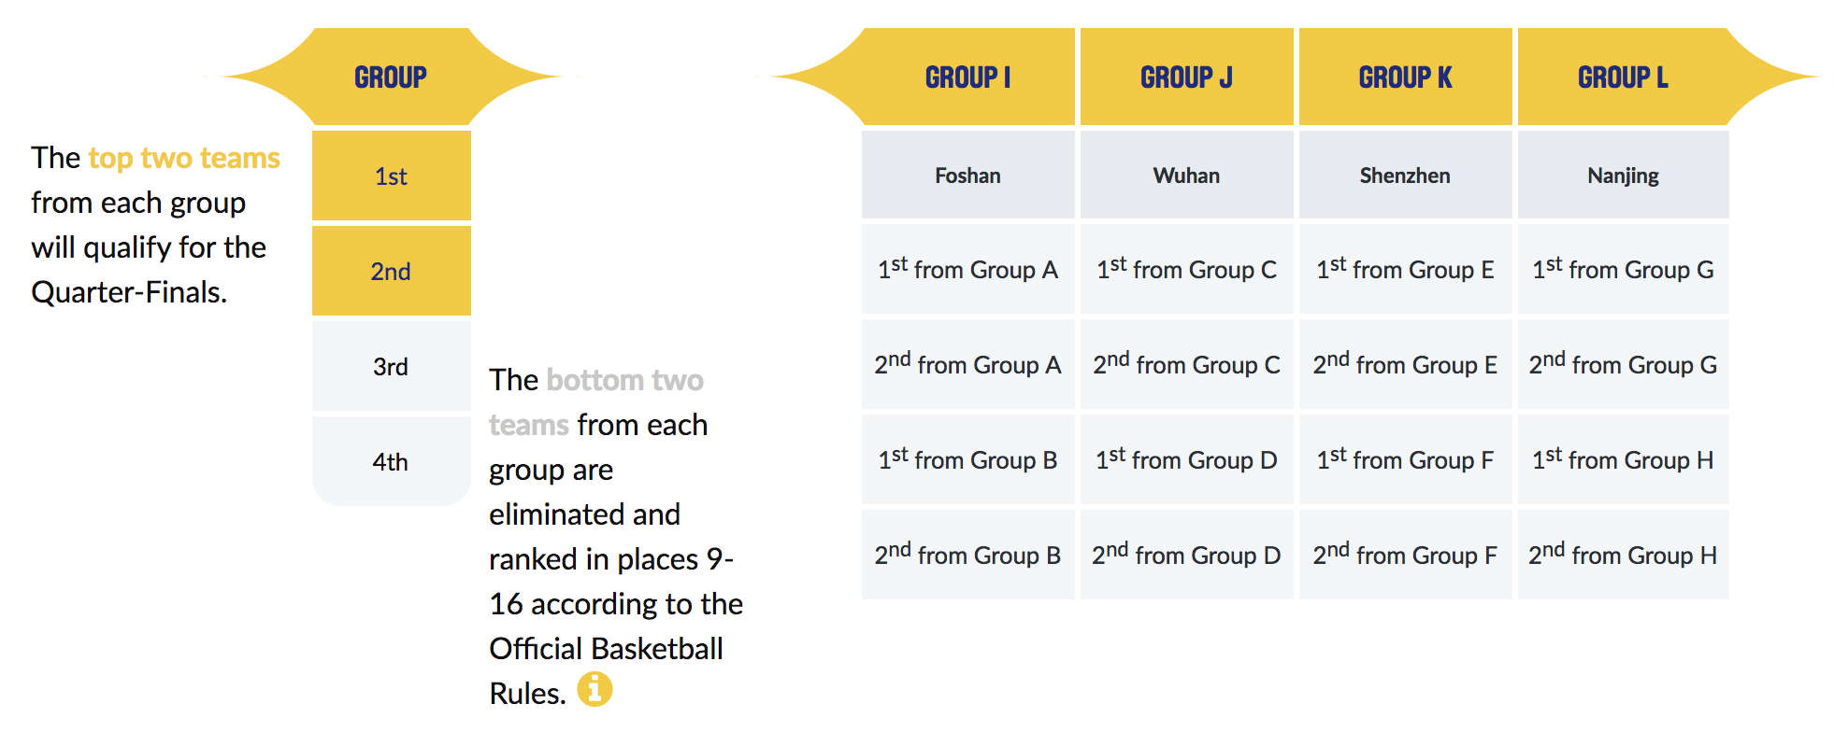Click the Foshan city cell
This screenshot has width=1834, height=732.
click(x=968, y=175)
